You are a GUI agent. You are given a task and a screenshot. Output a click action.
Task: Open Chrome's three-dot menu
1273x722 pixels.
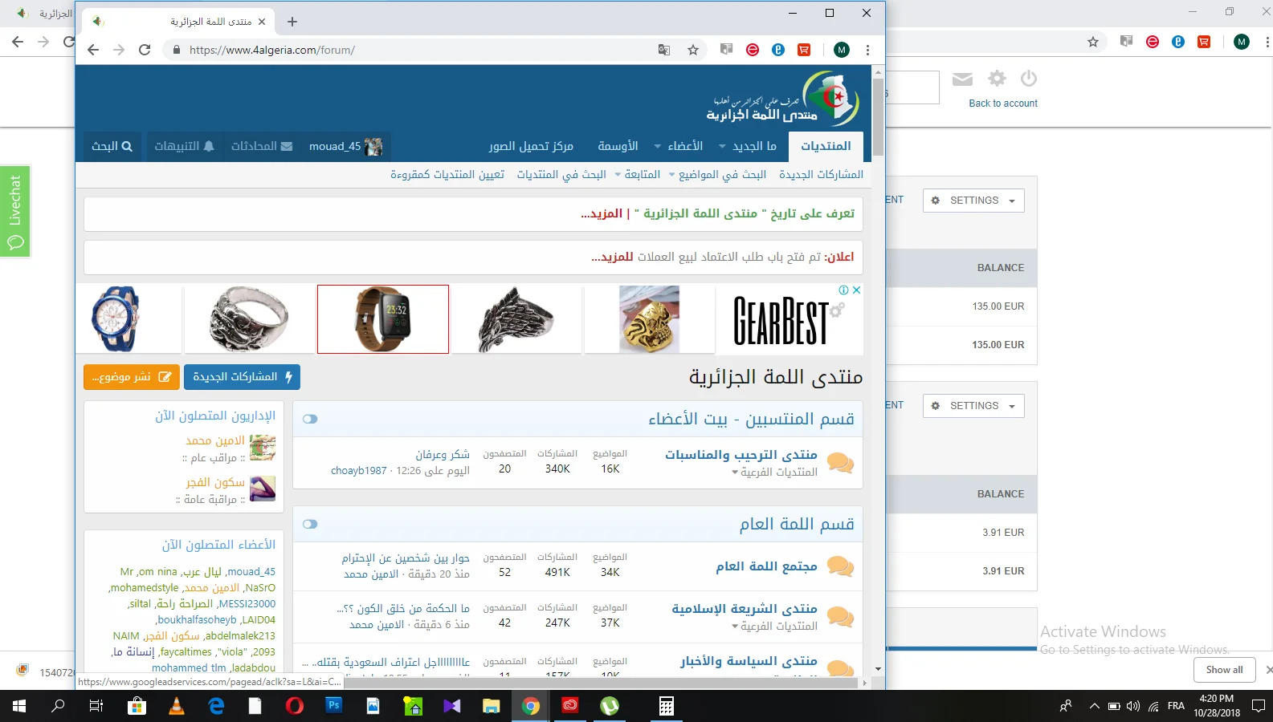(x=867, y=50)
